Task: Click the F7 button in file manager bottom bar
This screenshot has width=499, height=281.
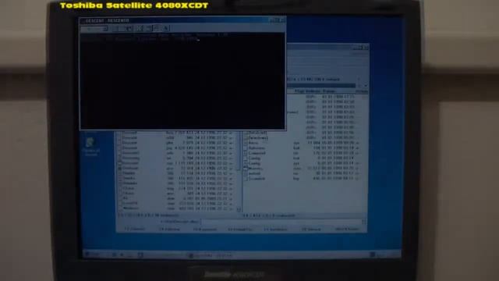Action: tap(275, 229)
